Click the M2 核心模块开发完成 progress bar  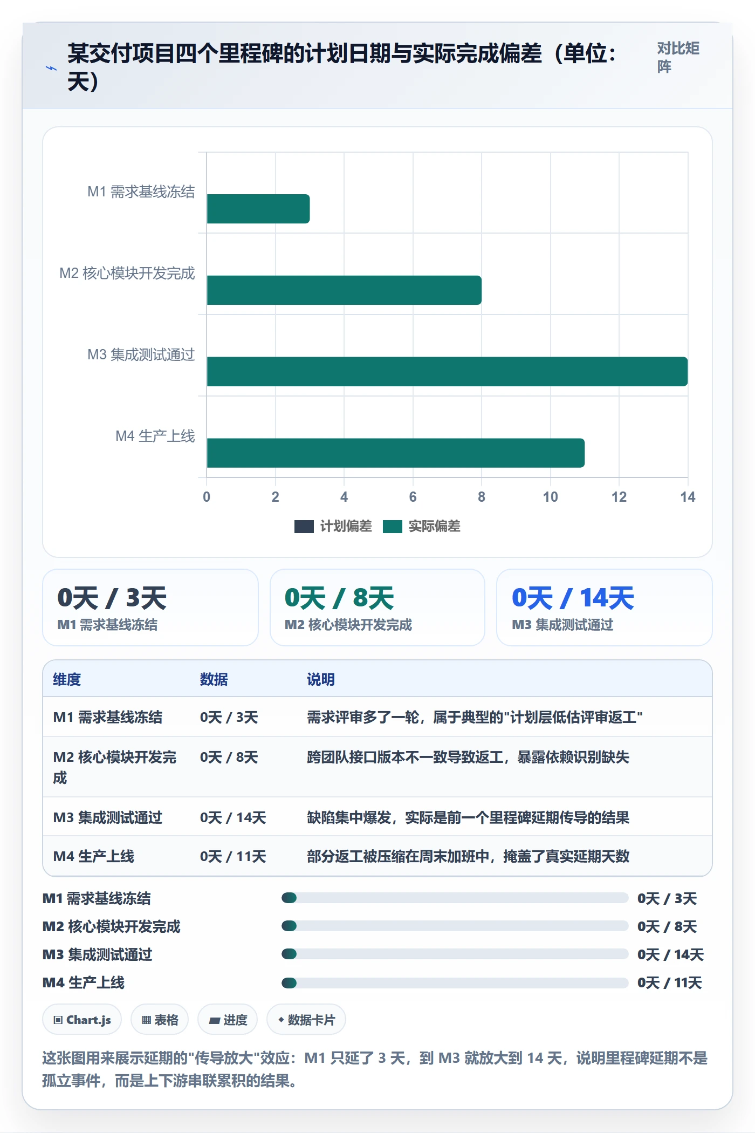(455, 926)
